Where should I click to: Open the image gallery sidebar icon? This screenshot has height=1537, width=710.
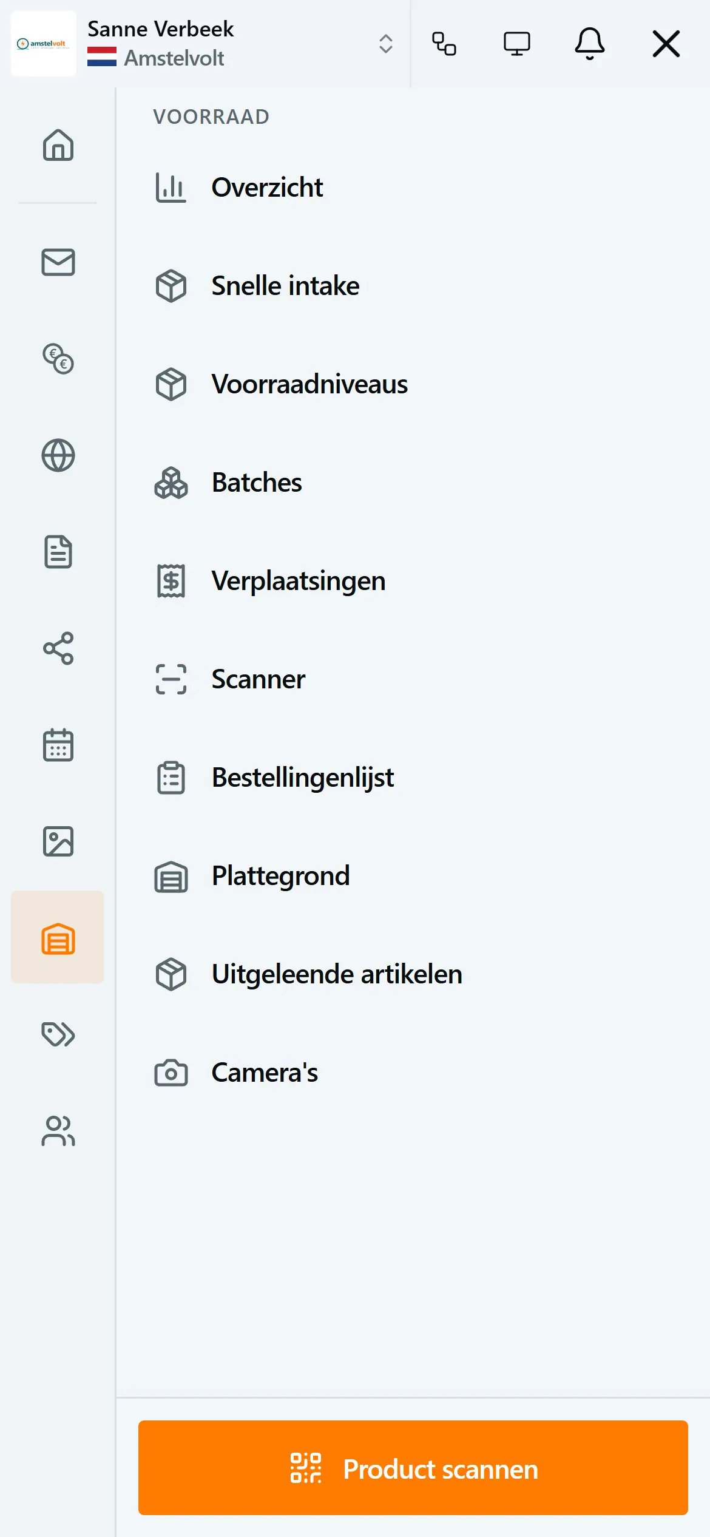(x=58, y=841)
